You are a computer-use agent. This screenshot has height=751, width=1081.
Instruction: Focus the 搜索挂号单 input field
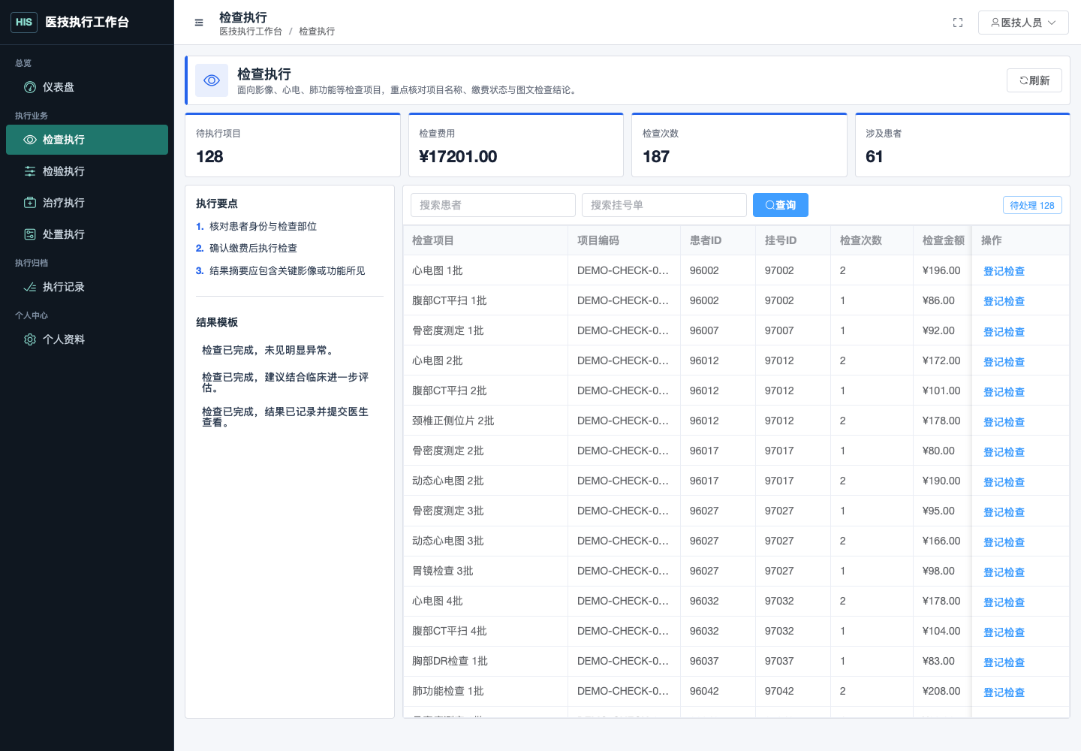(x=664, y=205)
